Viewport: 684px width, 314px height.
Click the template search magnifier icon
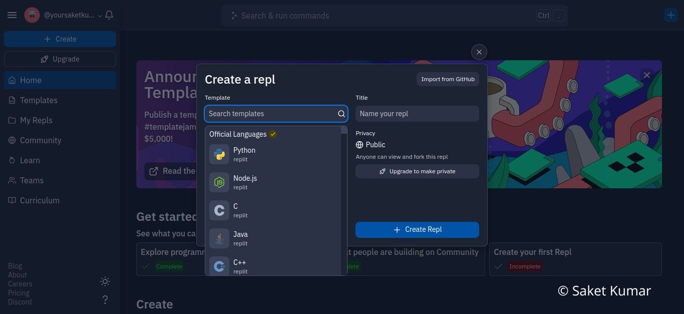click(x=341, y=114)
